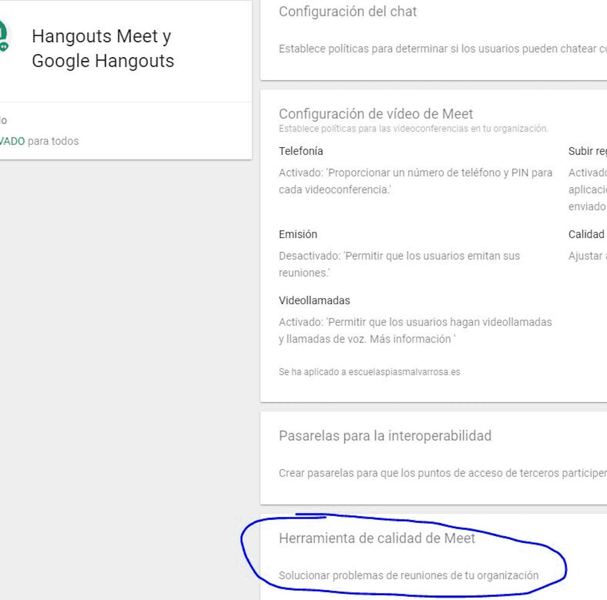Click the Subir setting label
This screenshot has width=607, height=600.
point(587,151)
